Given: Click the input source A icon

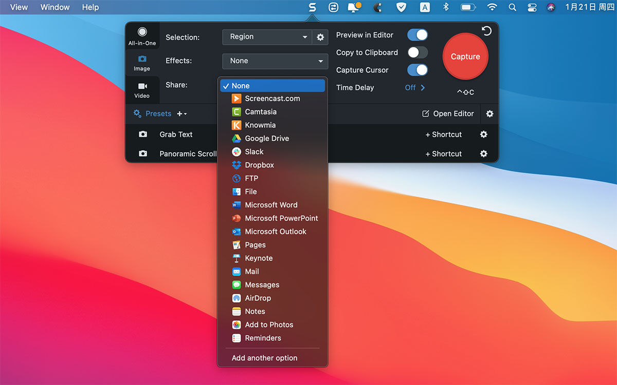Looking at the screenshot, I should click(x=425, y=7).
